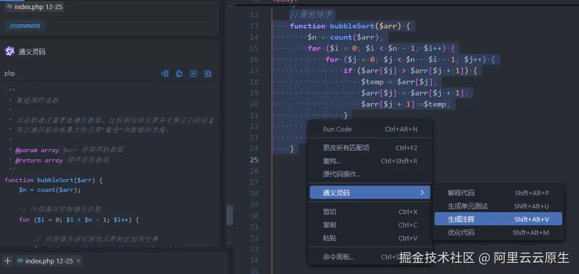
Task: Click editor line number 17
Action: pyautogui.click(x=254, y=71)
